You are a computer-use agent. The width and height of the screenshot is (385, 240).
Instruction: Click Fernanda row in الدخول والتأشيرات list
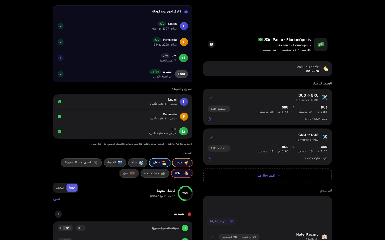[123, 117]
